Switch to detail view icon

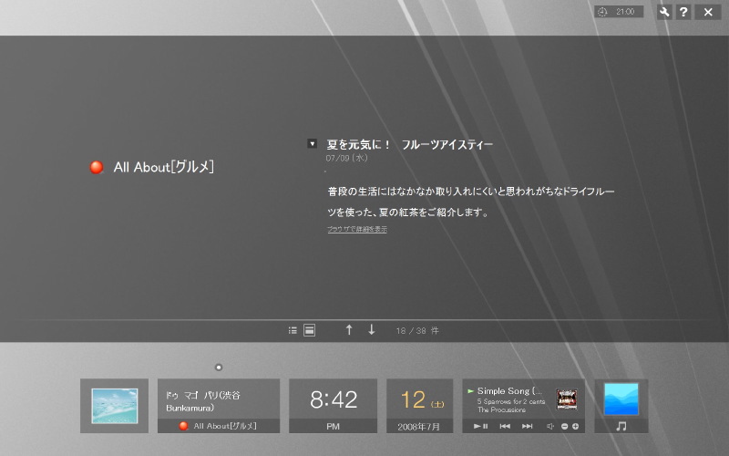[x=309, y=330]
